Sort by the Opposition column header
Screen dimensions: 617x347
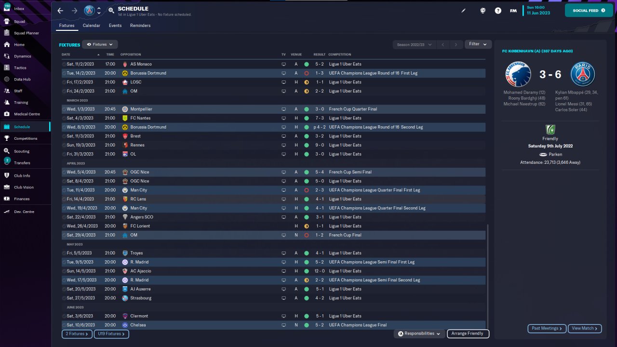[x=131, y=54]
